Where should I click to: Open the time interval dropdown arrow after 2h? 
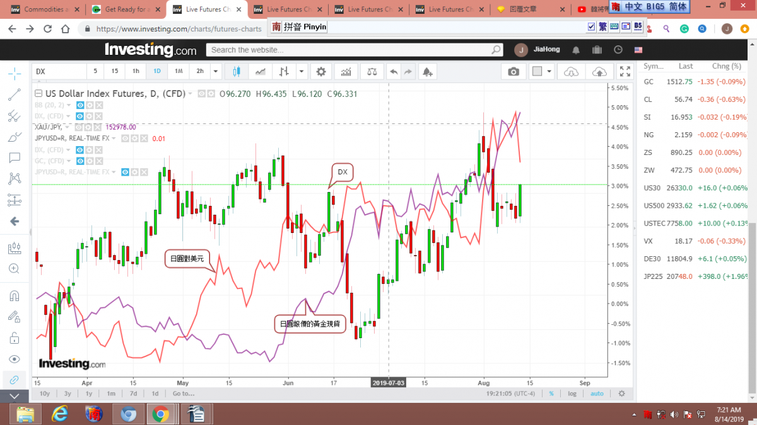point(216,72)
